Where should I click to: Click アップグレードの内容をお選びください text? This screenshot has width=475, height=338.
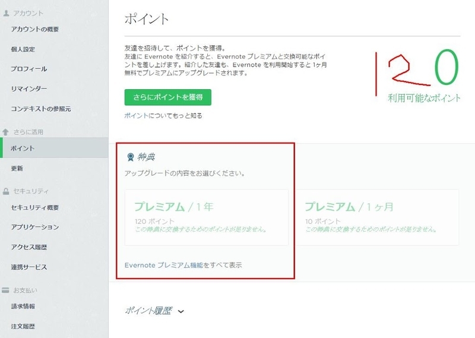(185, 173)
